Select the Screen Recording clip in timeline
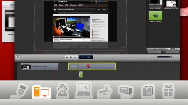This screenshot has width=188, height=105. [40, 66]
